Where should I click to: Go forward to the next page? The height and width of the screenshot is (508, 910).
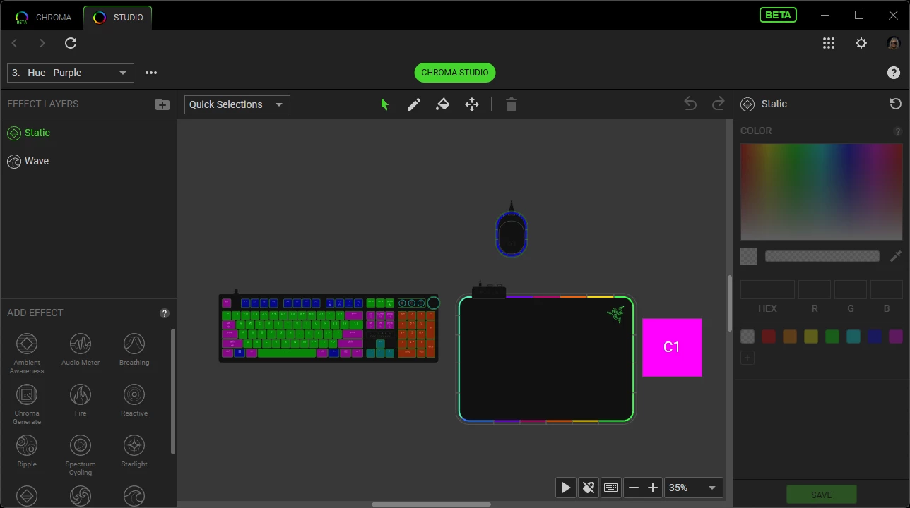coord(42,43)
